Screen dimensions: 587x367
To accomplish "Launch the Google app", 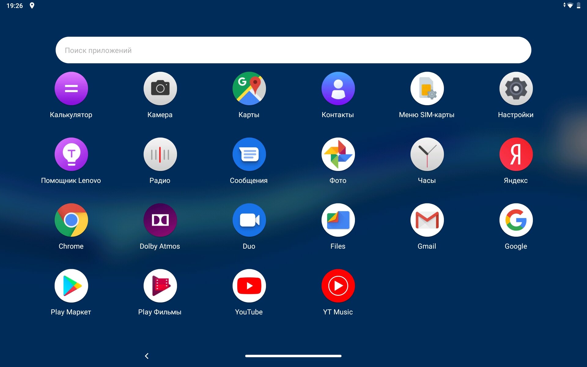I will (x=516, y=220).
